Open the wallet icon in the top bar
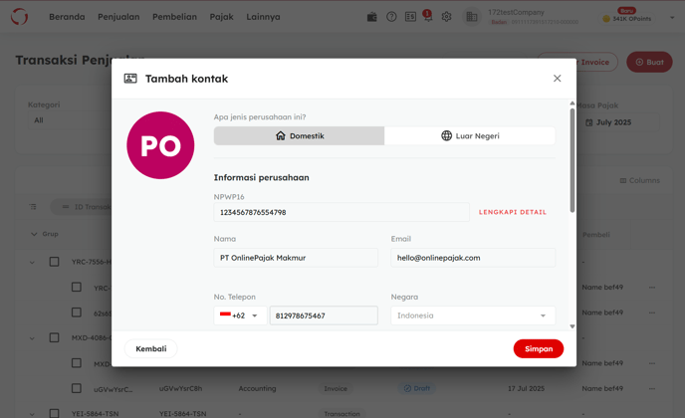Image resolution: width=685 pixels, height=418 pixels. 371,17
